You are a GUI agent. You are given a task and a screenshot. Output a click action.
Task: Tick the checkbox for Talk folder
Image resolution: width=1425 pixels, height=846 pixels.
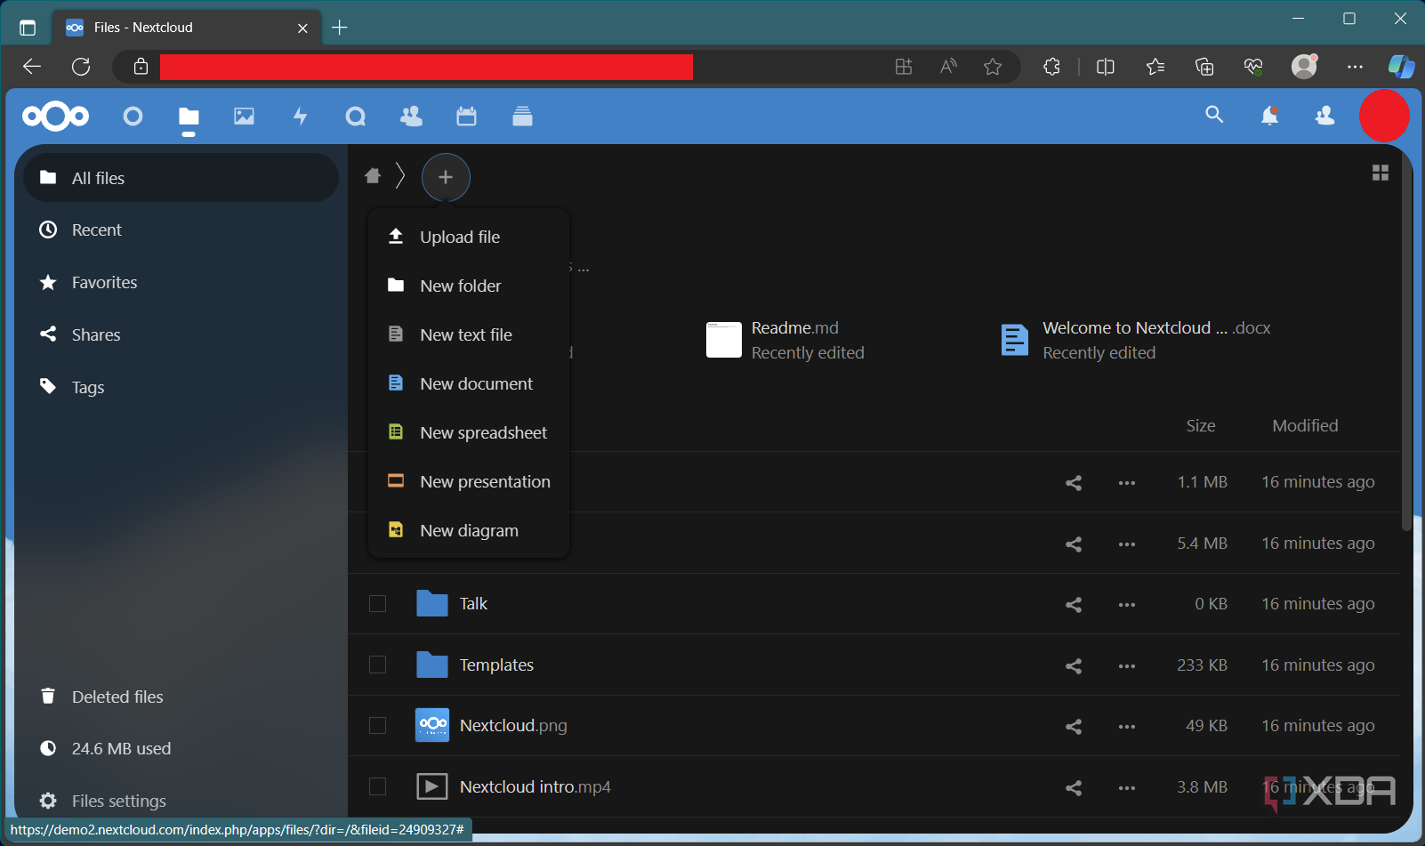click(x=377, y=604)
